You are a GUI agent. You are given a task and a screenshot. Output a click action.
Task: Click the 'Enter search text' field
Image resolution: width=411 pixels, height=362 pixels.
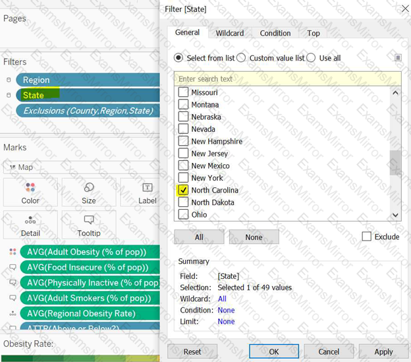point(288,78)
